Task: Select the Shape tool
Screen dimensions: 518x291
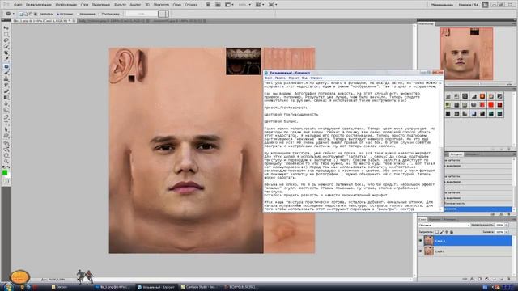Action: tap(6, 137)
